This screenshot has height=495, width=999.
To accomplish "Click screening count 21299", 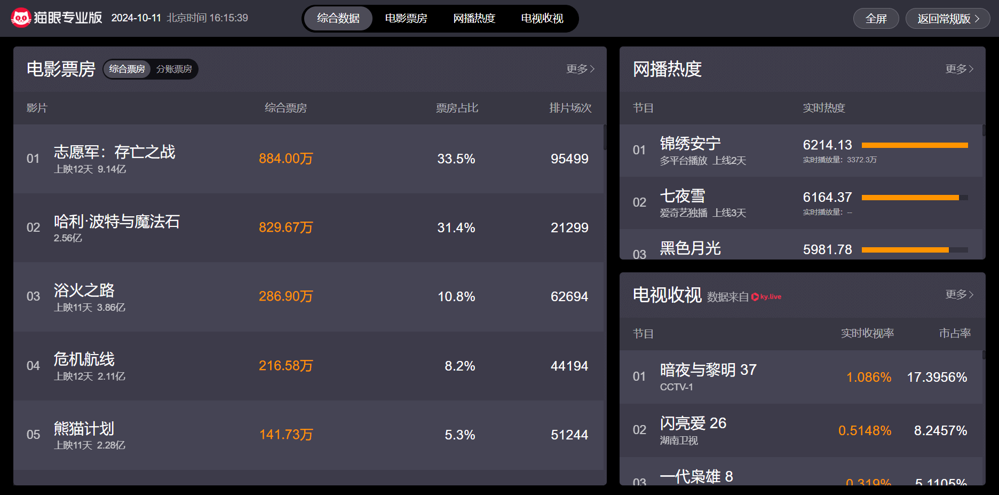I will [569, 227].
